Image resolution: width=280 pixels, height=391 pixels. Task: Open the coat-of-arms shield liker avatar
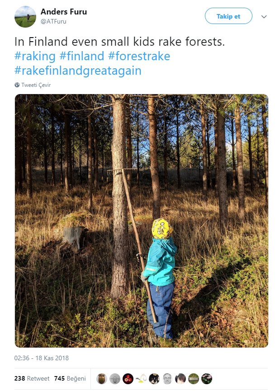102,378
